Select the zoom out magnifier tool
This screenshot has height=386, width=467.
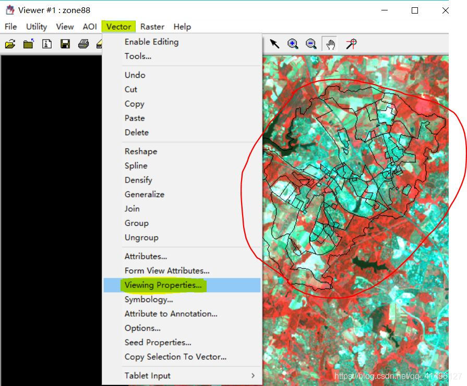(311, 44)
